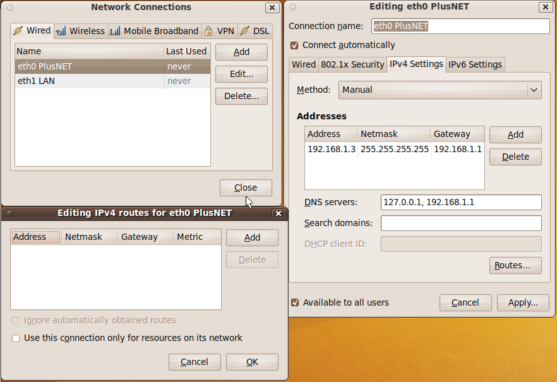Switch to the Wired tab in Network Connections

32,31
